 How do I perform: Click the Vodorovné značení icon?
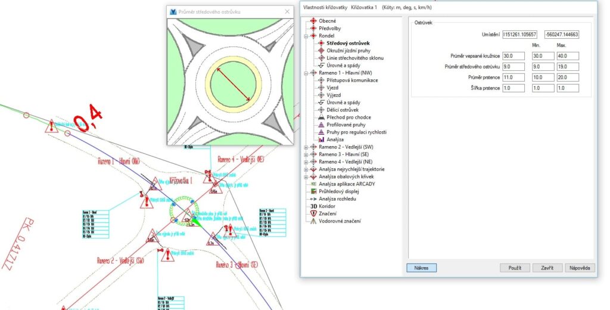pyautogui.click(x=313, y=221)
